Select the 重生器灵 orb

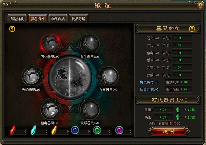[x=90, y=44]
